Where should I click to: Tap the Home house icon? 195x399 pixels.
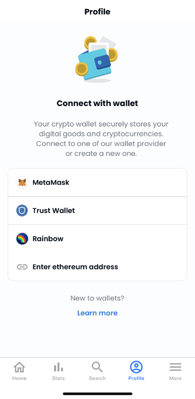pyautogui.click(x=20, y=367)
